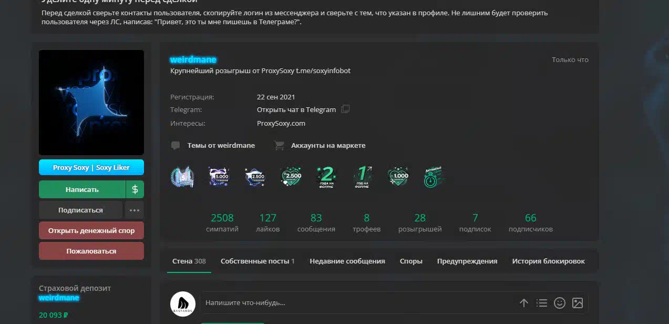Focus the 'Напишите что-нибудь...' wall input field
The width and height of the screenshot is (669, 324).
357,303
